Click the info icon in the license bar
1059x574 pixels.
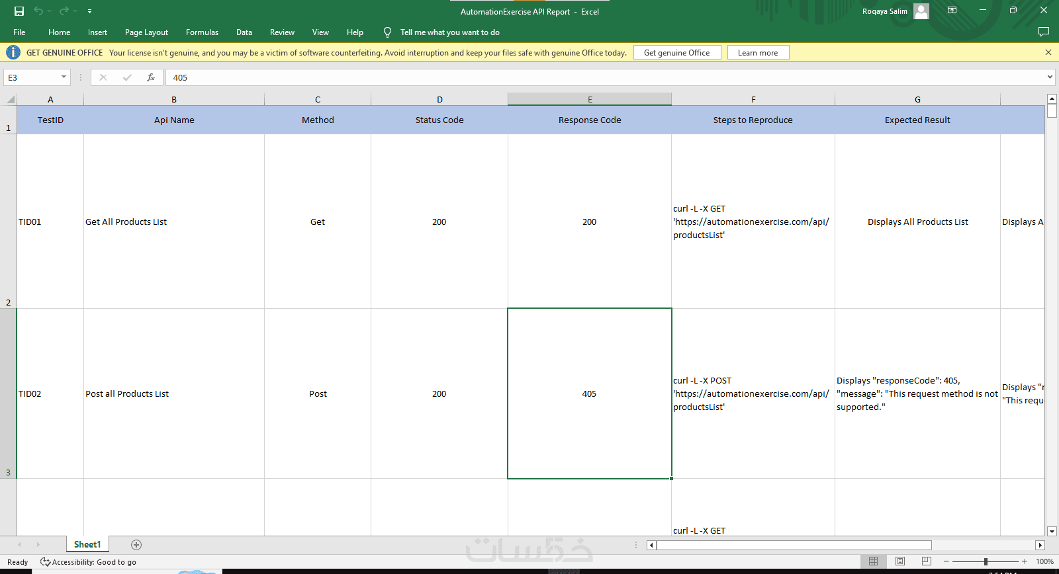coord(13,52)
